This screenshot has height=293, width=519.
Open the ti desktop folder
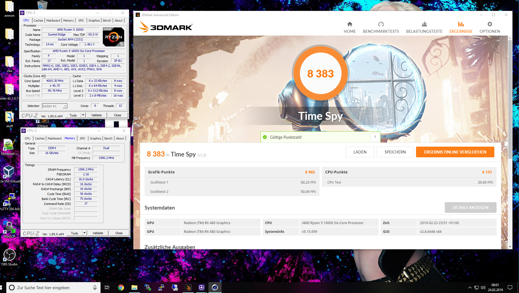pos(9,36)
